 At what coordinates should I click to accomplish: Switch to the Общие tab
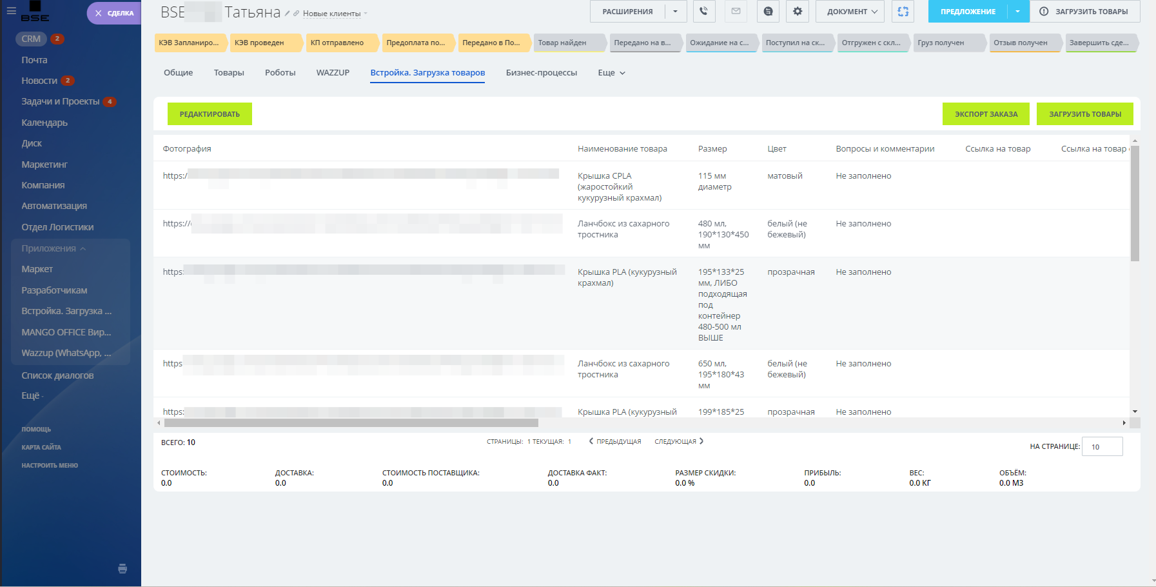(x=178, y=73)
